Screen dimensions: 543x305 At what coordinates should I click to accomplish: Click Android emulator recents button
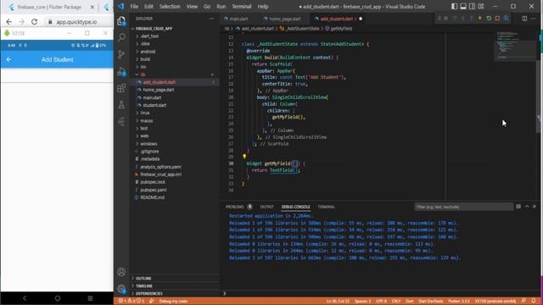[x=90, y=298]
